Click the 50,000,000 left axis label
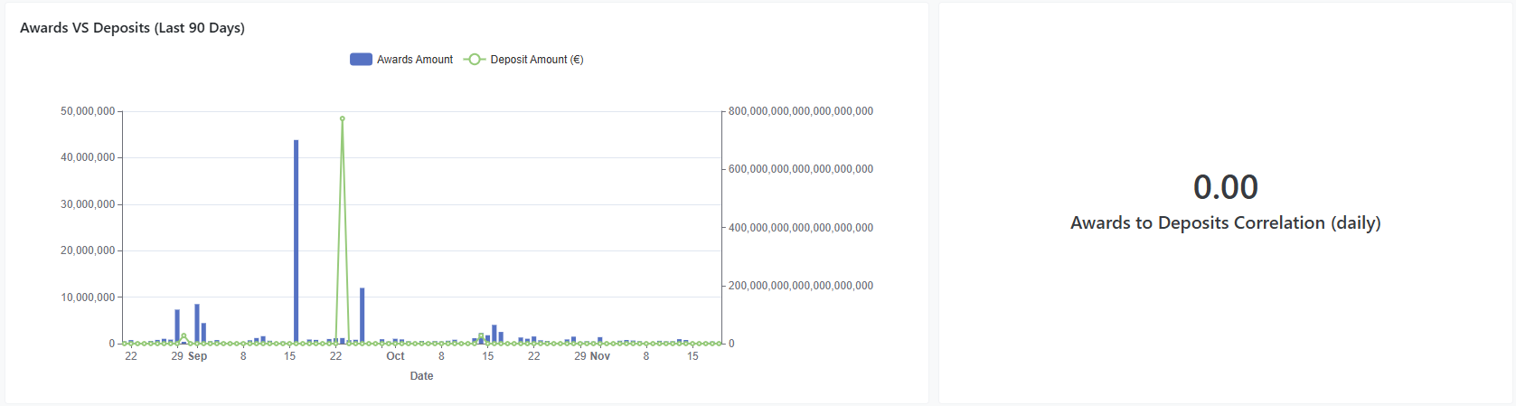Screen dimensions: 1516x406 (x=88, y=111)
